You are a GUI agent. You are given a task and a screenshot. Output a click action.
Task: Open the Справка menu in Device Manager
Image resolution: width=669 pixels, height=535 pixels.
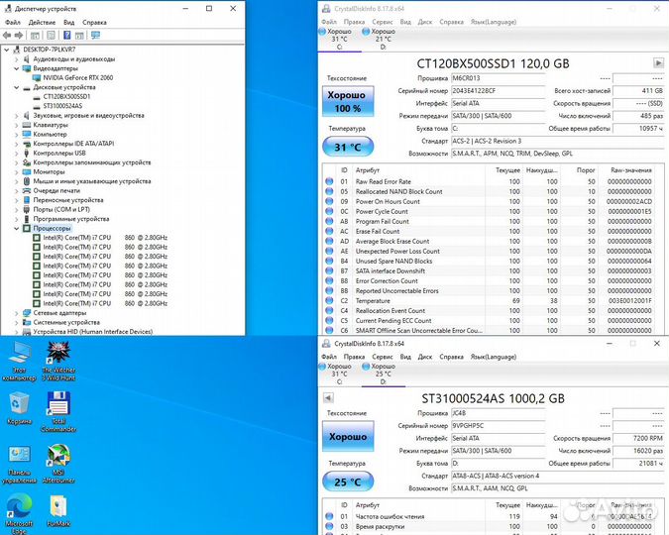point(94,22)
